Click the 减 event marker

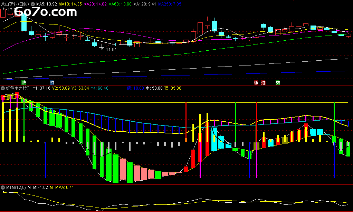tap(278, 82)
